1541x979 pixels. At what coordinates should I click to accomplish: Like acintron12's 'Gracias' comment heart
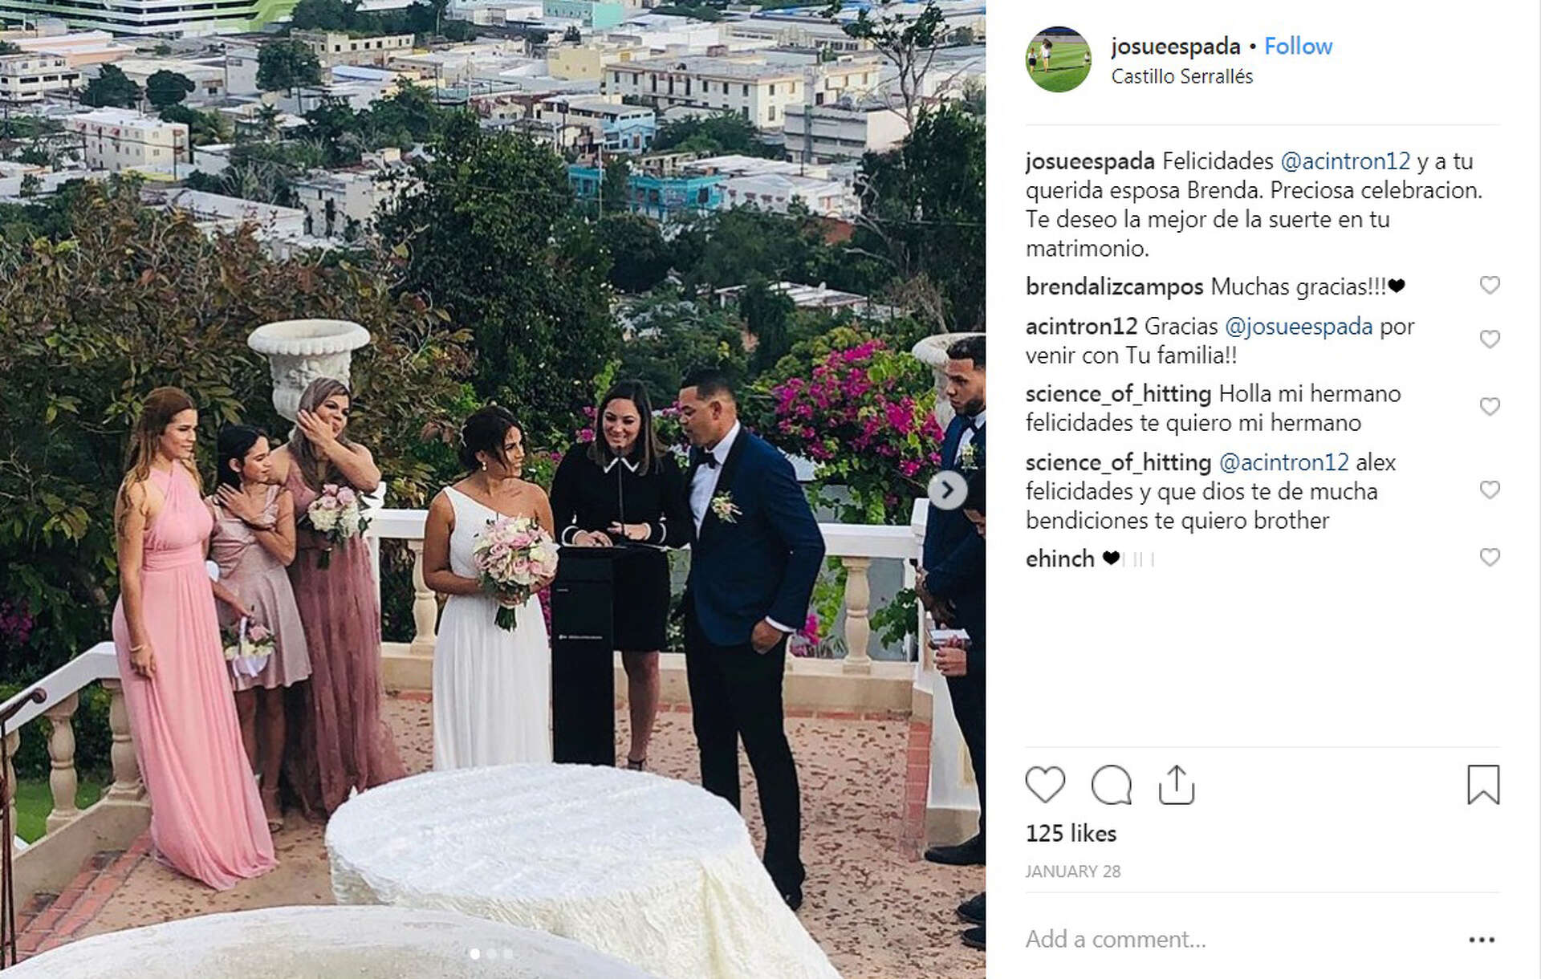(1490, 339)
